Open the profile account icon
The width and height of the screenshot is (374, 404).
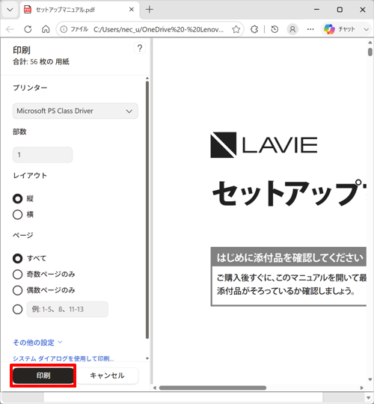pos(292,29)
